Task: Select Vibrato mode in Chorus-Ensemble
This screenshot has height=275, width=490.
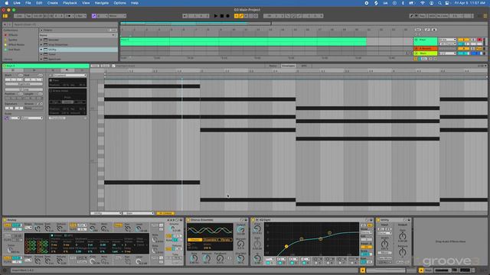Action: tap(226, 240)
